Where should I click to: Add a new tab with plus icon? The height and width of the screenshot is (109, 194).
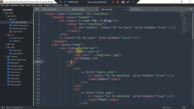tap(188, 9)
